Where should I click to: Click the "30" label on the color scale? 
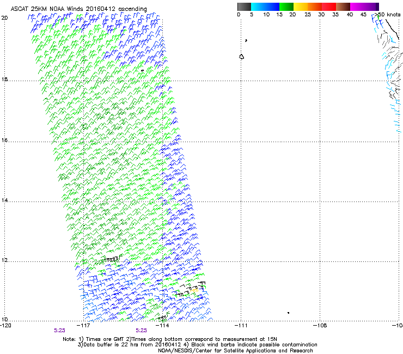[321, 15]
